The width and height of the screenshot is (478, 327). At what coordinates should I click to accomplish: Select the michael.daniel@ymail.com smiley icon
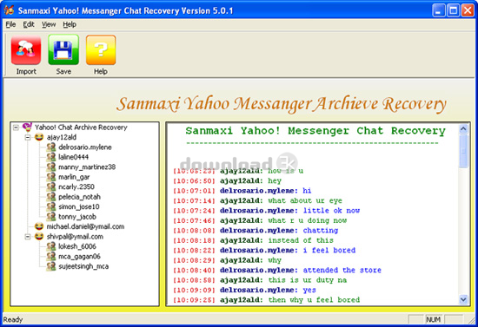pyautogui.click(x=39, y=226)
